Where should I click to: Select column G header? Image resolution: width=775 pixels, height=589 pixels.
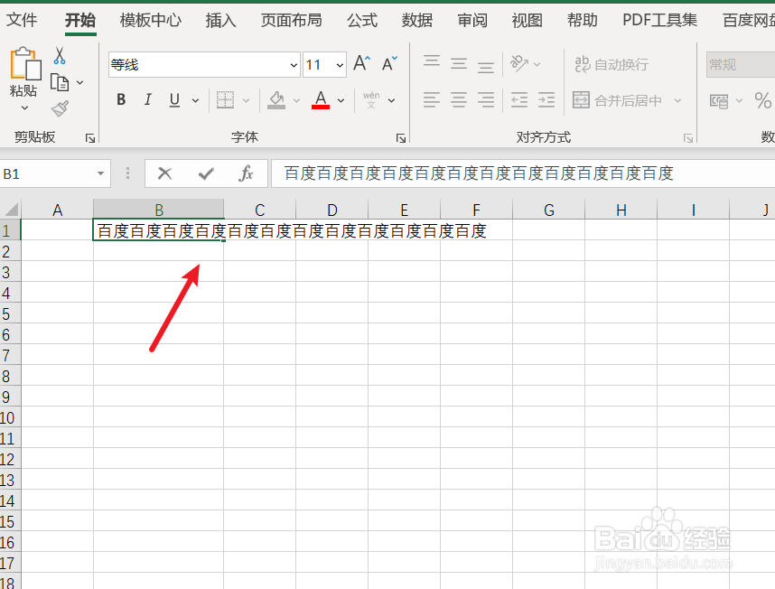548,210
